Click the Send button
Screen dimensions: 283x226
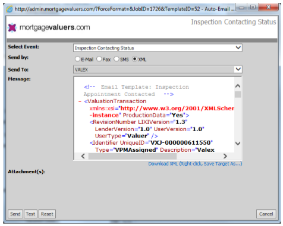[15, 214]
